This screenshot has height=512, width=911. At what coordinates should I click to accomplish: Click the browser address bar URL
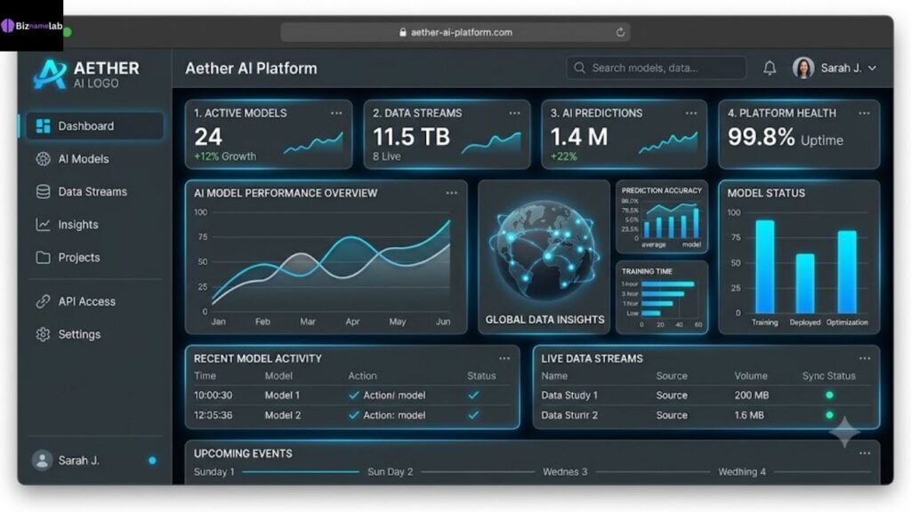[462, 33]
